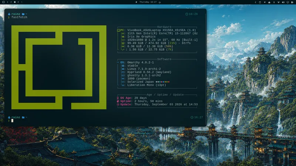
Task: Click the 'Solarized Japan' theme name
Action: coord(141,82)
